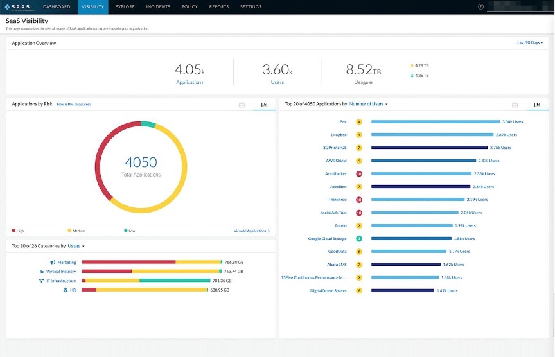Click 3DPrinterOS risk score badge
This screenshot has height=357, width=555.
(359, 148)
